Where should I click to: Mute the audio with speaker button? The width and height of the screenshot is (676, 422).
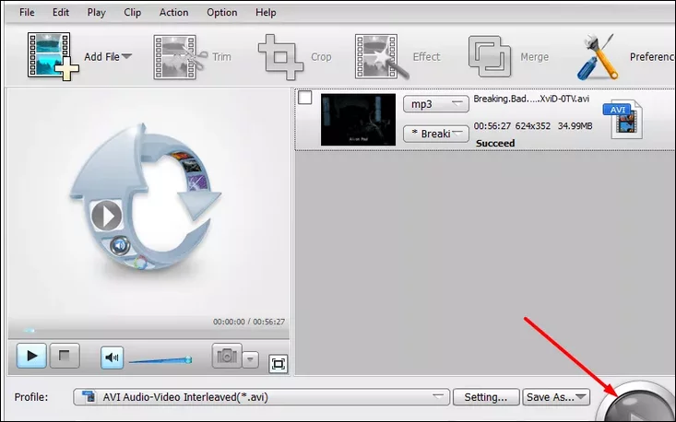[112, 356]
